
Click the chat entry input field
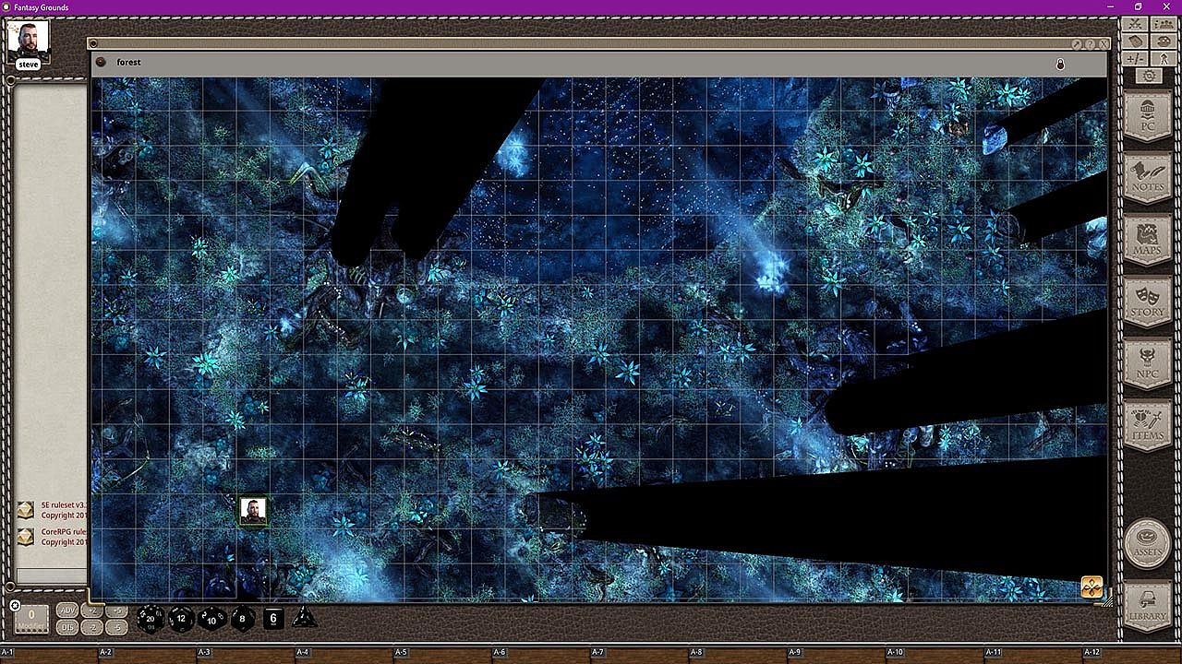(51, 575)
